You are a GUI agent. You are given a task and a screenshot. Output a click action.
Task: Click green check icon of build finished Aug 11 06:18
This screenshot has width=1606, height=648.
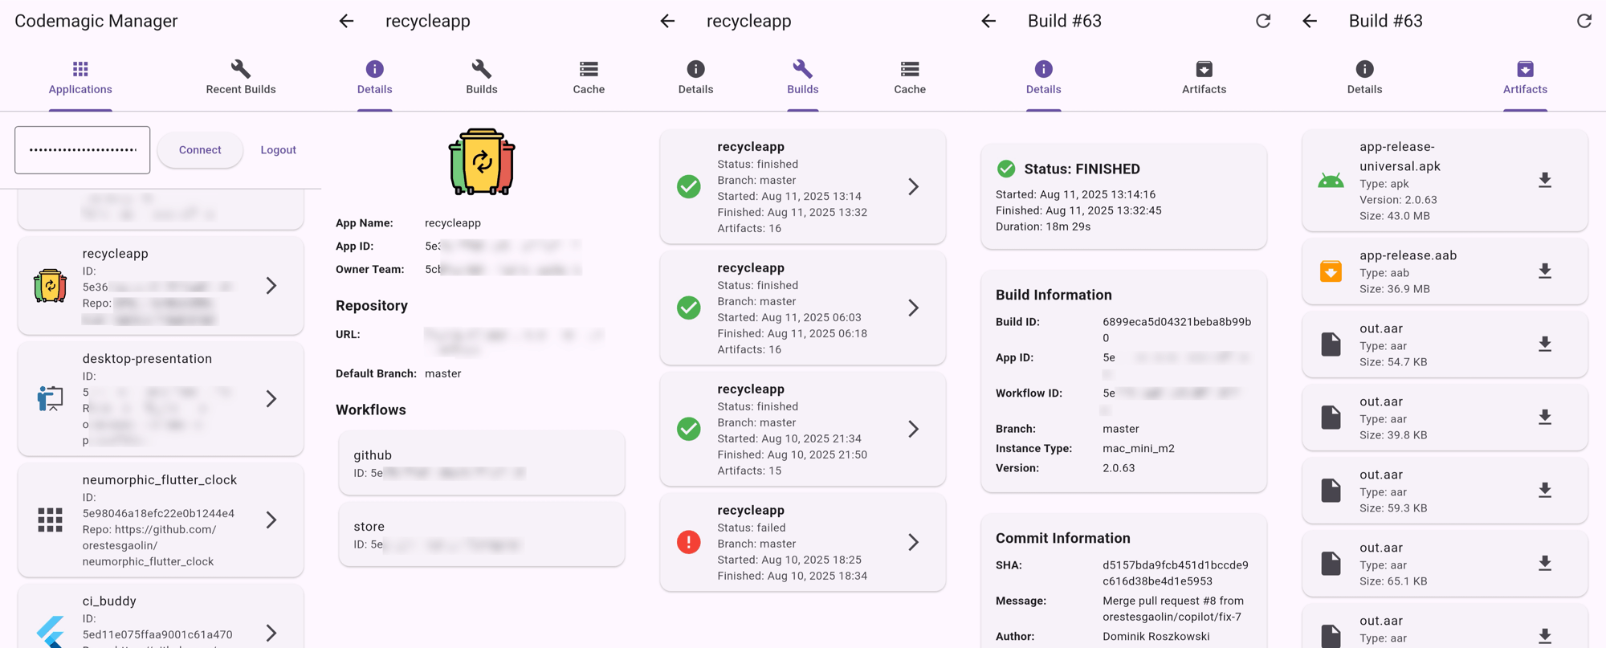point(689,308)
